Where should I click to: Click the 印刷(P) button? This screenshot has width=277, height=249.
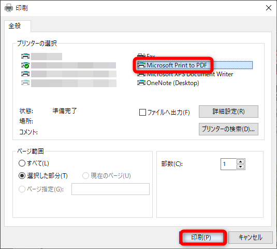pos(203,237)
